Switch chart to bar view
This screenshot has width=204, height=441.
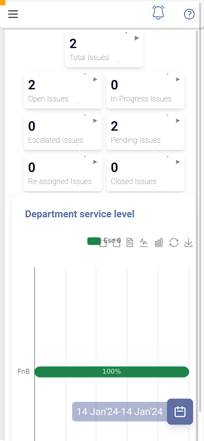click(159, 242)
